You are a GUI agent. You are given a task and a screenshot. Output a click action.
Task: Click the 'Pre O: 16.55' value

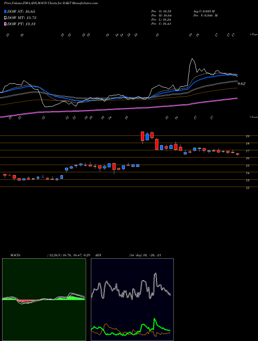click(161, 11)
